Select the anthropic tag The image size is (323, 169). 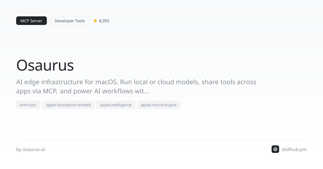pyautogui.click(x=28, y=105)
